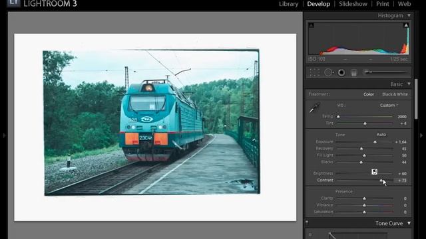Click the Tone Curve target adjustment icon
426x239 pixels.
tap(310, 234)
